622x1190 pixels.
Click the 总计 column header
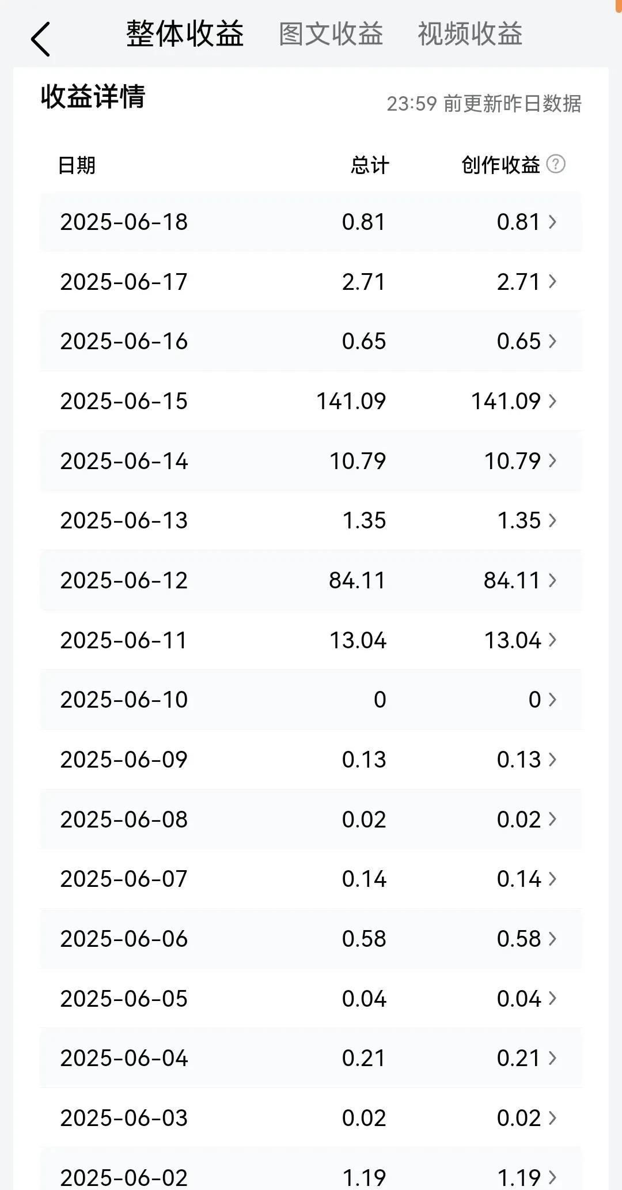click(370, 165)
